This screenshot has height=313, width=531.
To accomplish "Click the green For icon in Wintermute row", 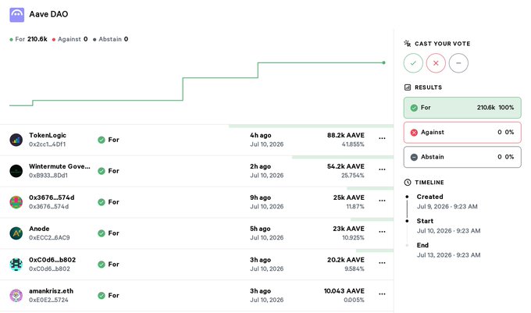I will [102, 171].
